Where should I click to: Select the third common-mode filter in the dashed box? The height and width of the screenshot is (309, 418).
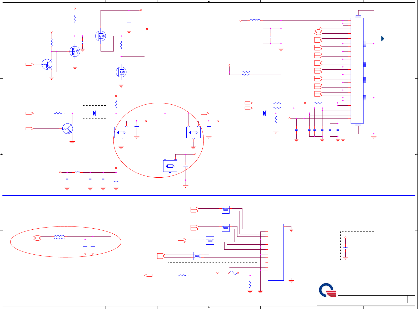click(x=210, y=240)
